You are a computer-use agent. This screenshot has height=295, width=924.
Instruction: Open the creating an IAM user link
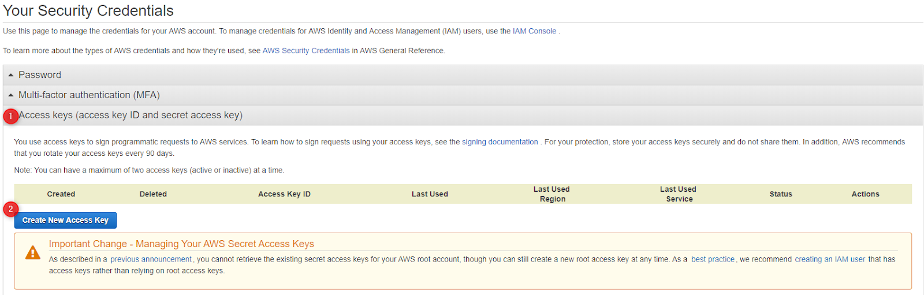click(830, 259)
